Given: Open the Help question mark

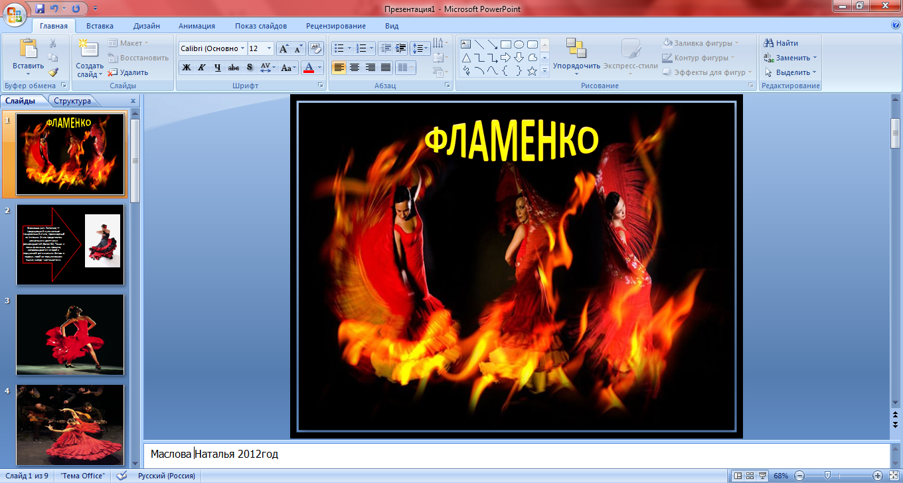Looking at the screenshot, I should click(x=896, y=25).
